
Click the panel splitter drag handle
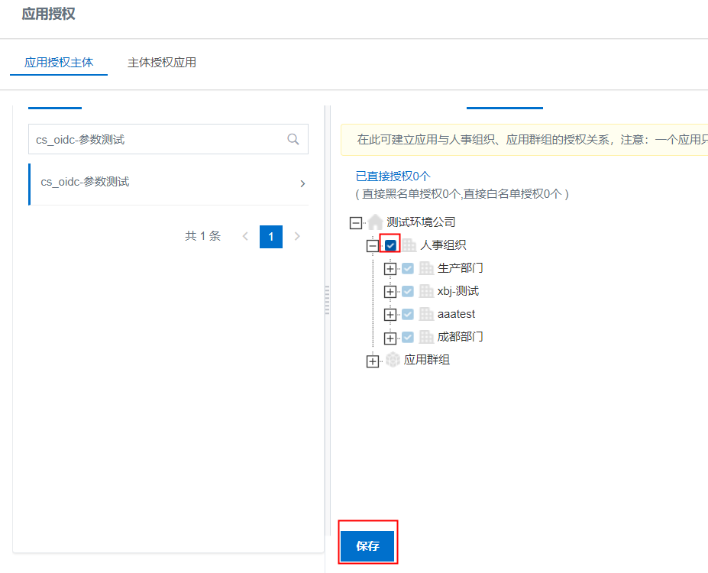tap(328, 300)
